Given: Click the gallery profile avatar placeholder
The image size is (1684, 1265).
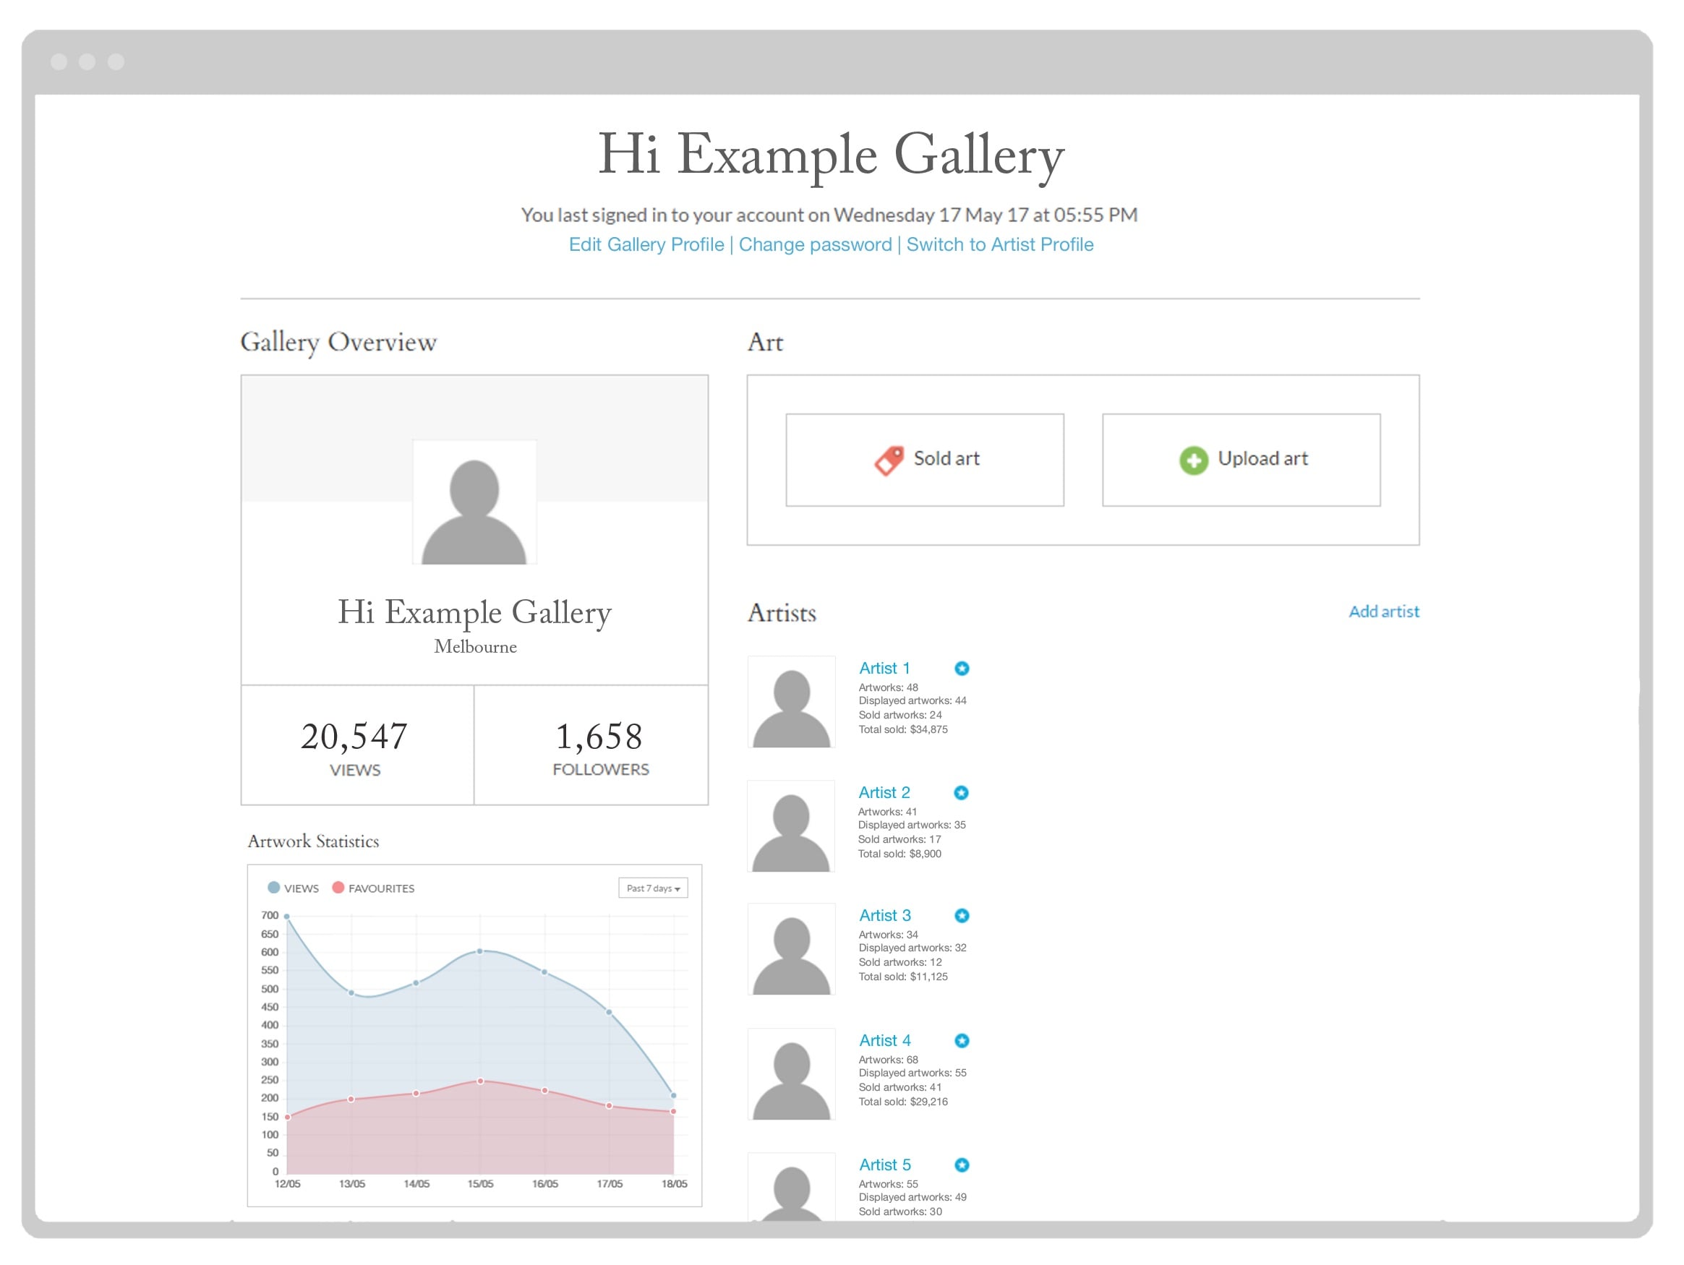Looking at the screenshot, I should click(x=474, y=502).
